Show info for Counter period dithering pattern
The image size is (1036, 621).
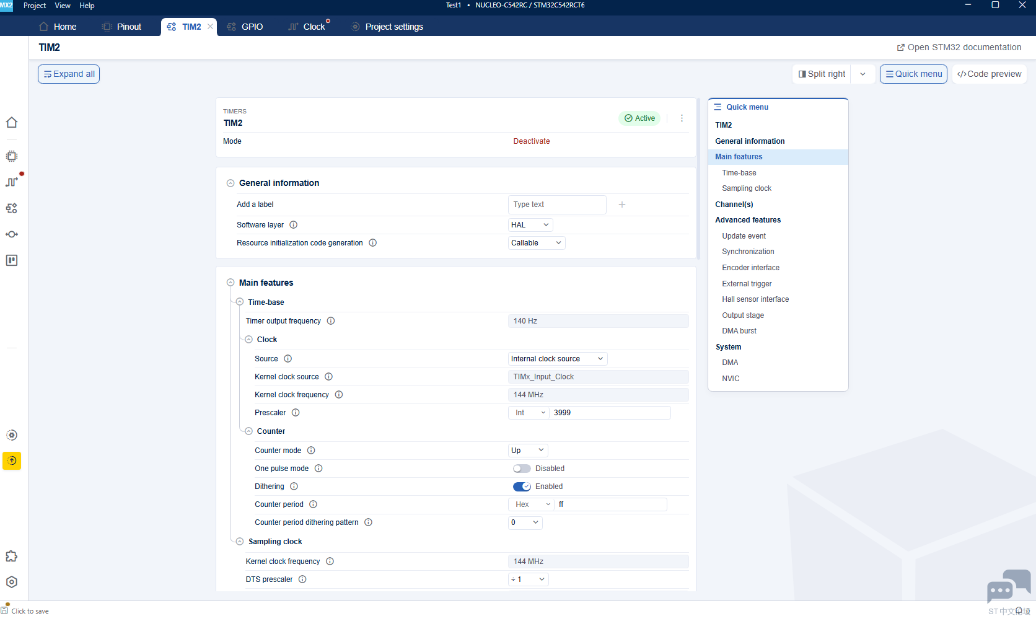click(x=369, y=522)
